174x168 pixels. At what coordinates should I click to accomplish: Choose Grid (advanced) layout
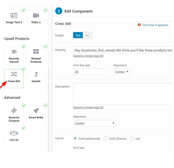(x=75, y=138)
